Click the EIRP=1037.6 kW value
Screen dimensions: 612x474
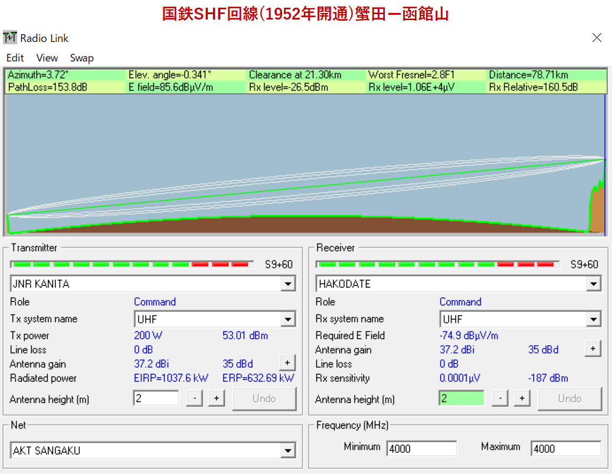point(171,378)
